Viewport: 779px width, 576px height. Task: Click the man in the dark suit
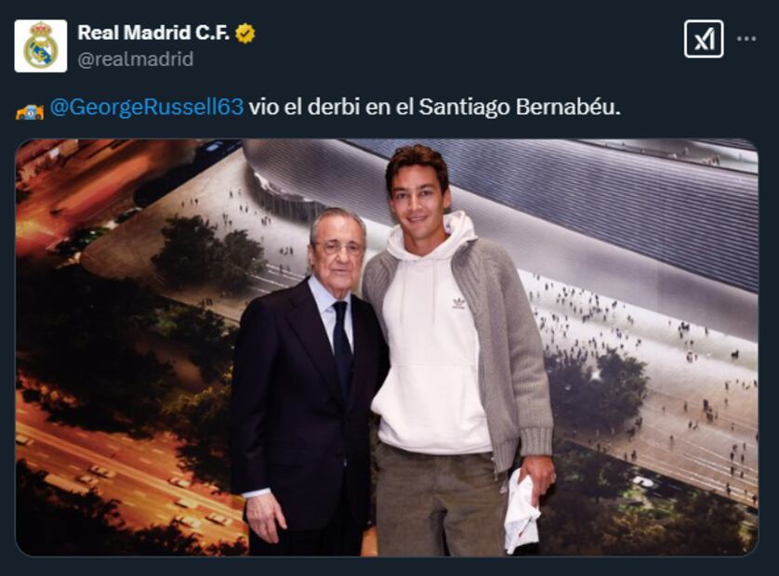click(308, 383)
